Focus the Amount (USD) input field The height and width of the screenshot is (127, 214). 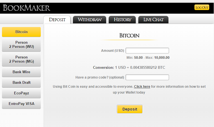click(147, 50)
